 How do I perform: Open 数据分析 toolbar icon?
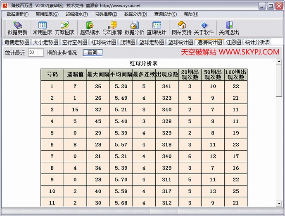point(134,28)
